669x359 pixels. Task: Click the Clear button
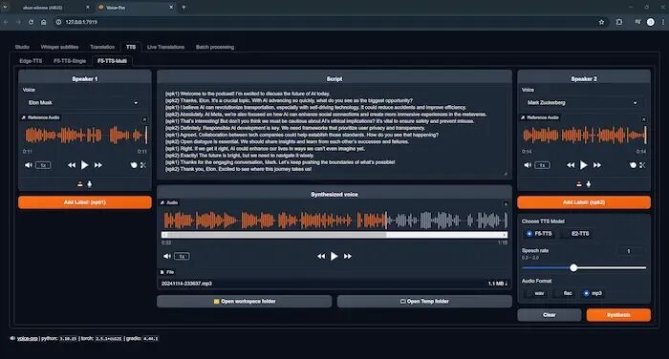550,315
